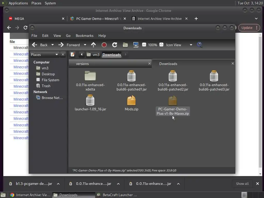Click Chrome reload page icon
Screen dimensions: 264x198
tap(26, 28)
